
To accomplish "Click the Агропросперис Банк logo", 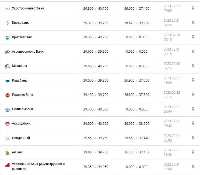I will point(8,52).
